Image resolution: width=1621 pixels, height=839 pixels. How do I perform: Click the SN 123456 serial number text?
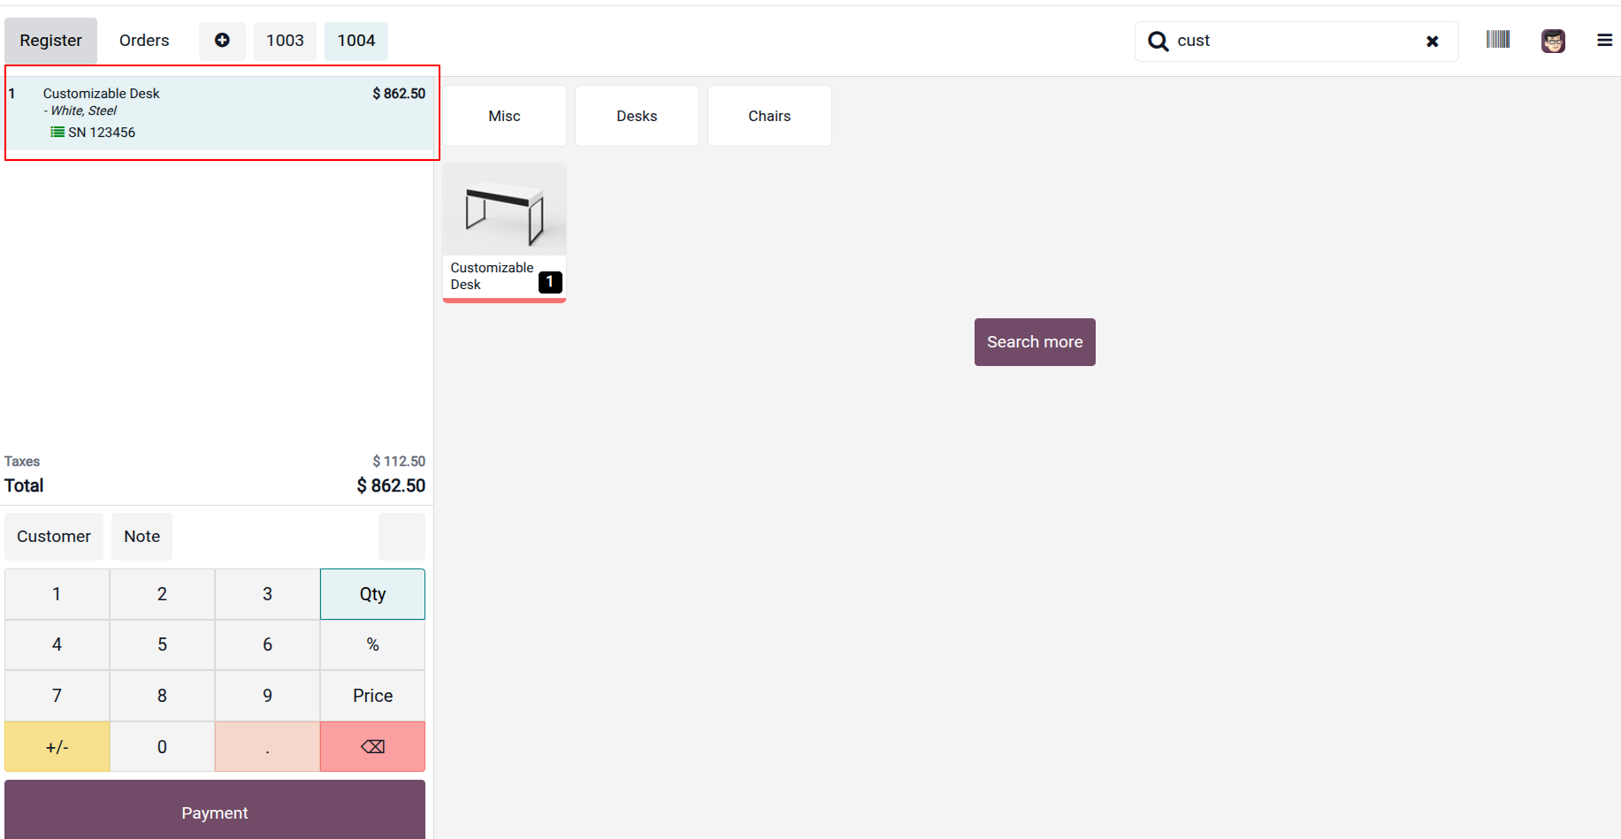point(102,133)
